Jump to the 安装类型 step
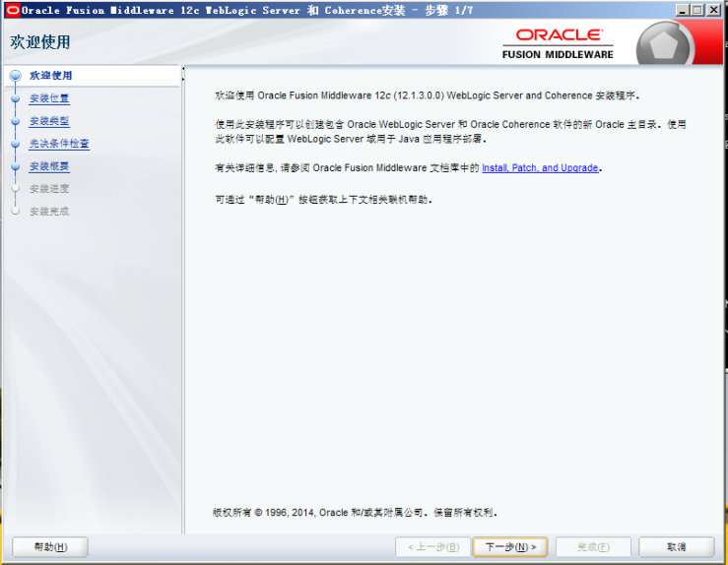728x565 pixels. tap(49, 121)
